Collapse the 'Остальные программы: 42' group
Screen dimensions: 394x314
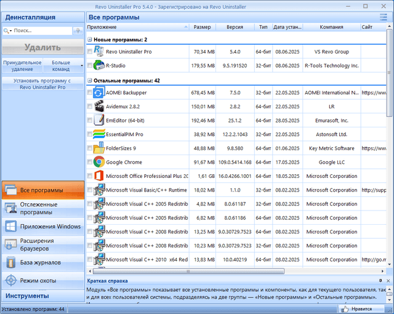coord(90,80)
